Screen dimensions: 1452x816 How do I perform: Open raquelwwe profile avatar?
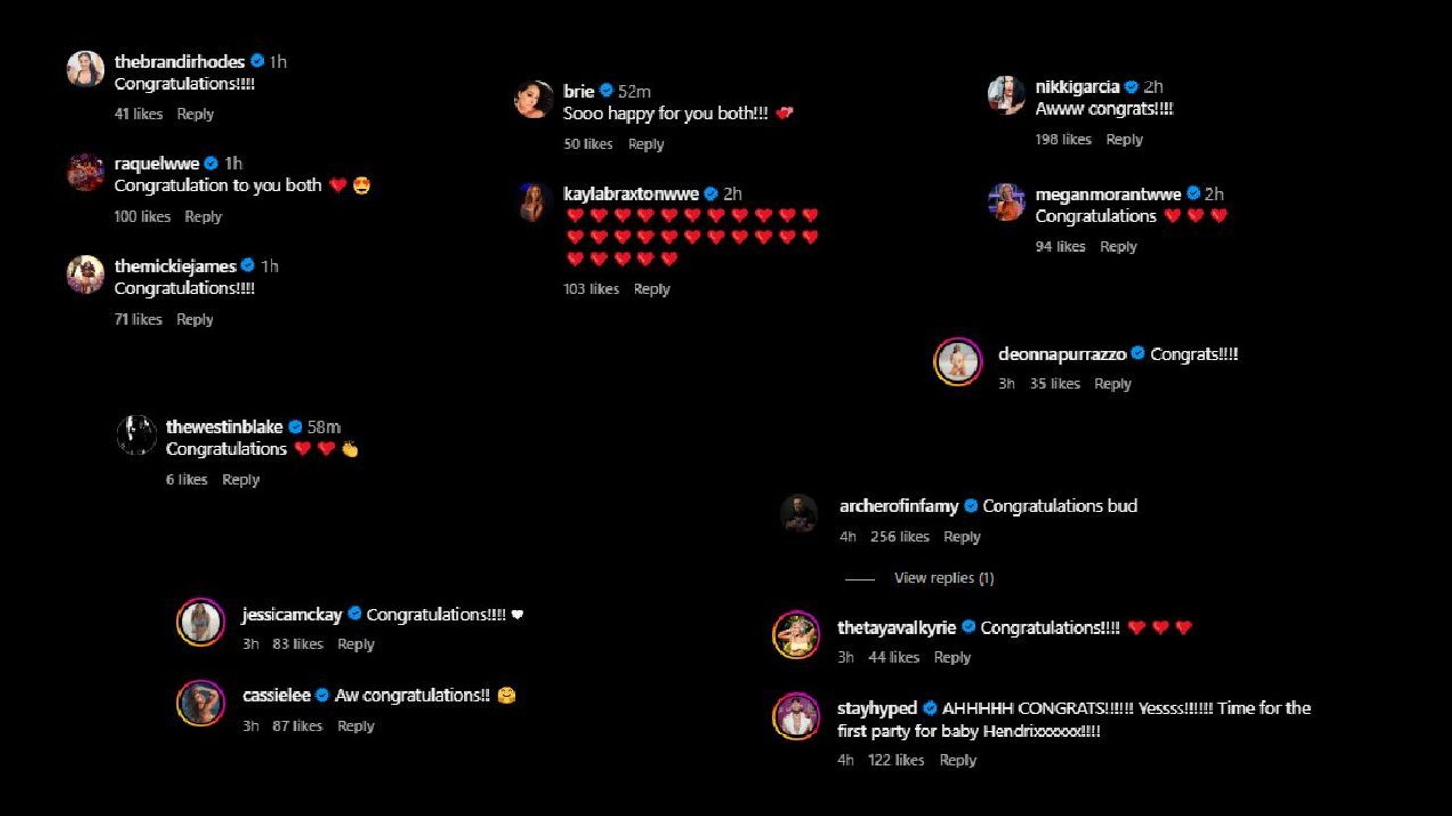(x=86, y=173)
